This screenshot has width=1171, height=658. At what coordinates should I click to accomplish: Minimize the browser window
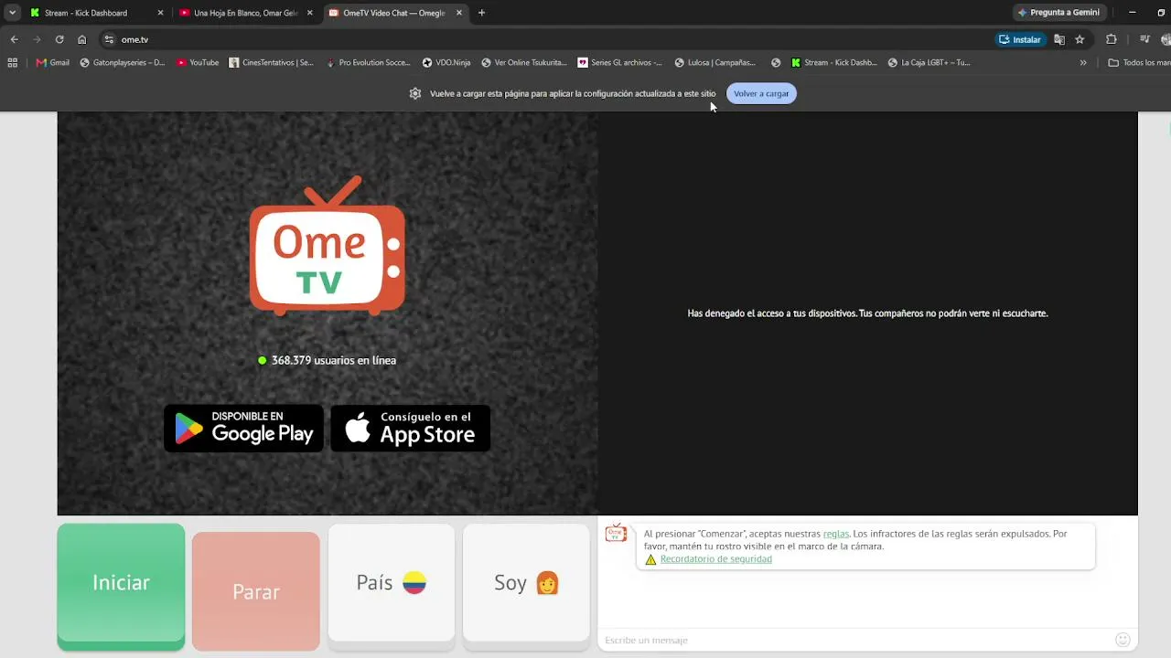[x=1132, y=13]
